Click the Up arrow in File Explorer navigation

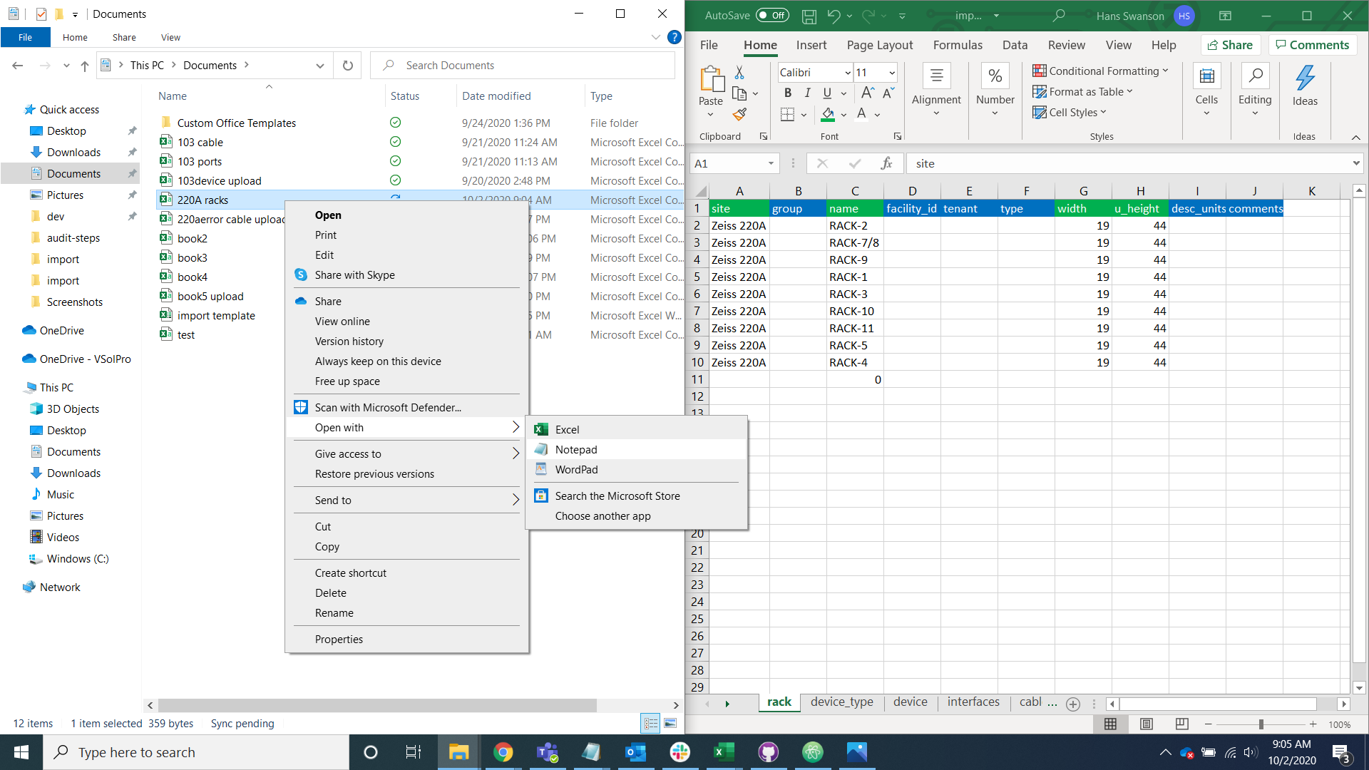(85, 66)
